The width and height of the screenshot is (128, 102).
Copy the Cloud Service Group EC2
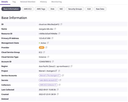point(44,52)
